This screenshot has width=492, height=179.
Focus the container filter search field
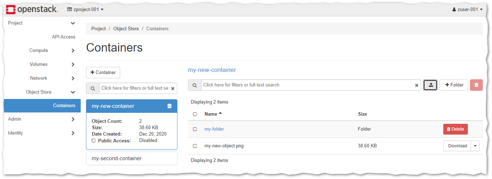point(135,88)
